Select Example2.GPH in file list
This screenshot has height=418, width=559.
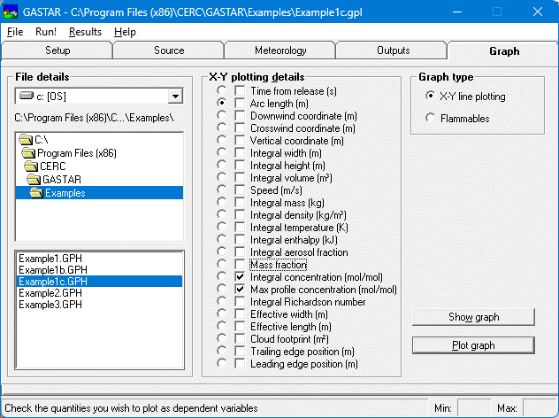tap(52, 292)
